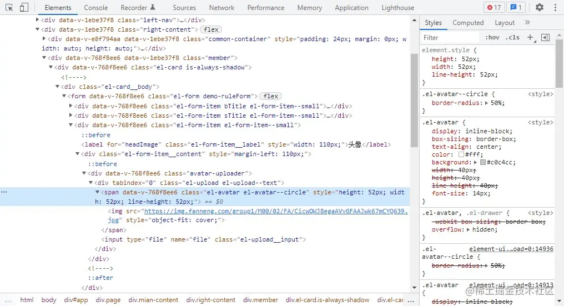Switch to Layout pane tab
The image size is (564, 306).
tap(505, 23)
